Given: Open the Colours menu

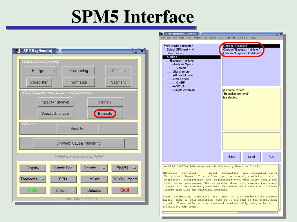Looking at the screenshot, I should pos(213,38).
